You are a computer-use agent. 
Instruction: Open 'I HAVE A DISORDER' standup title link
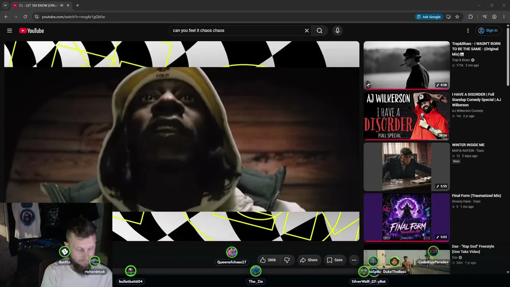tap(477, 100)
